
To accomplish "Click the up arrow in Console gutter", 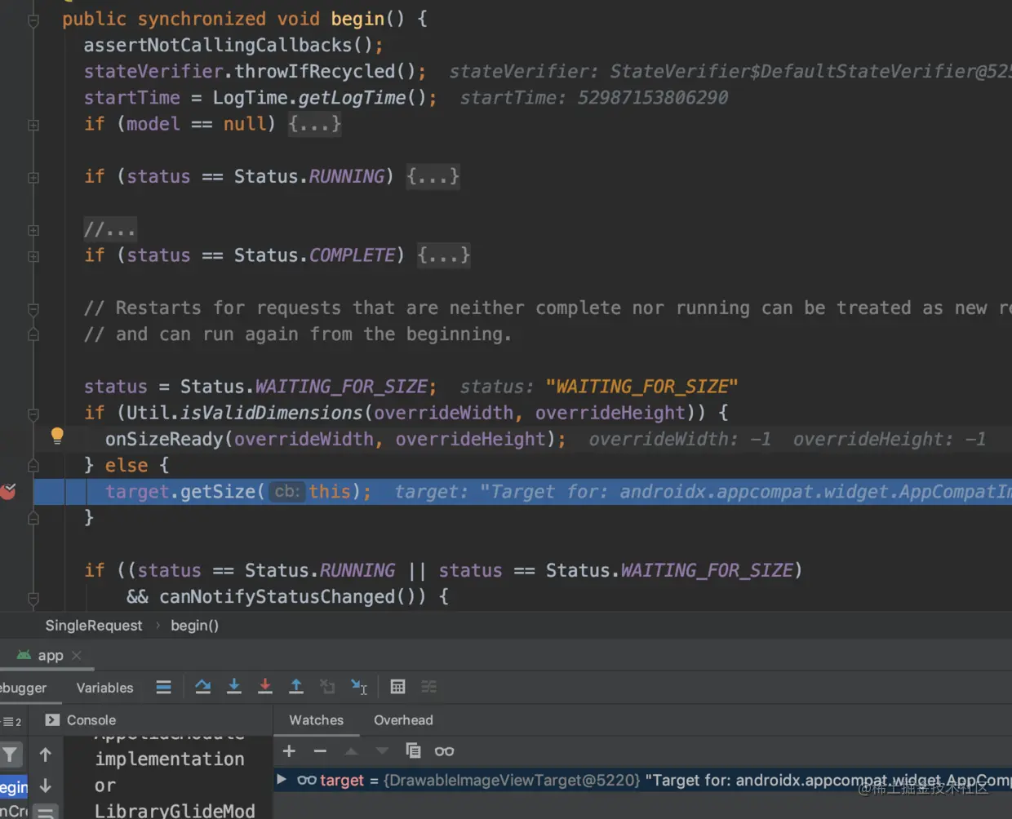I will click(46, 755).
